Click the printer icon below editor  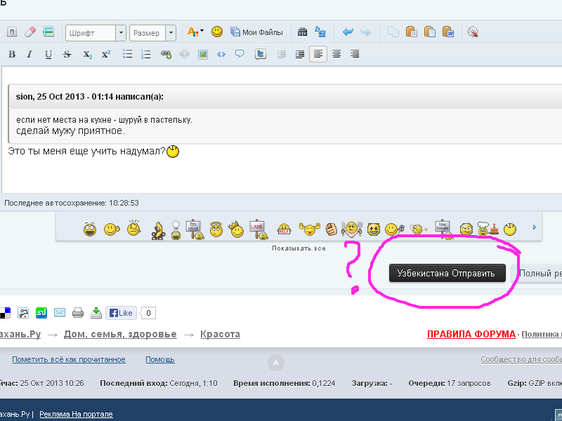tap(78, 313)
